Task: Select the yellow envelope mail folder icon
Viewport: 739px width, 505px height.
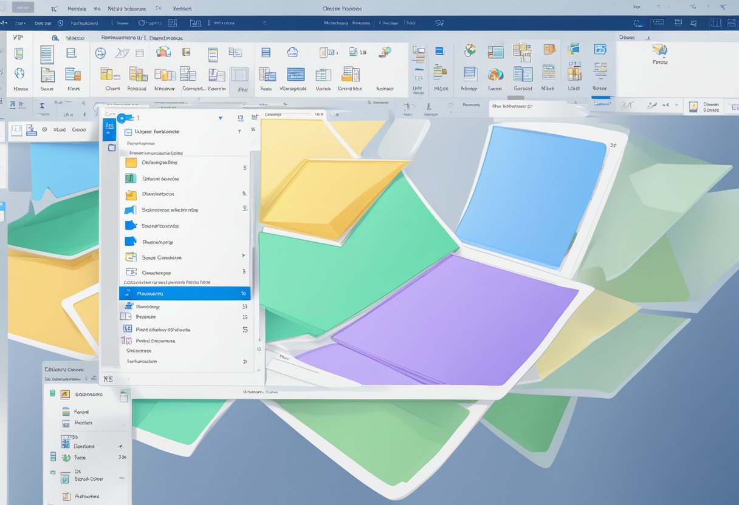Action: (130, 195)
